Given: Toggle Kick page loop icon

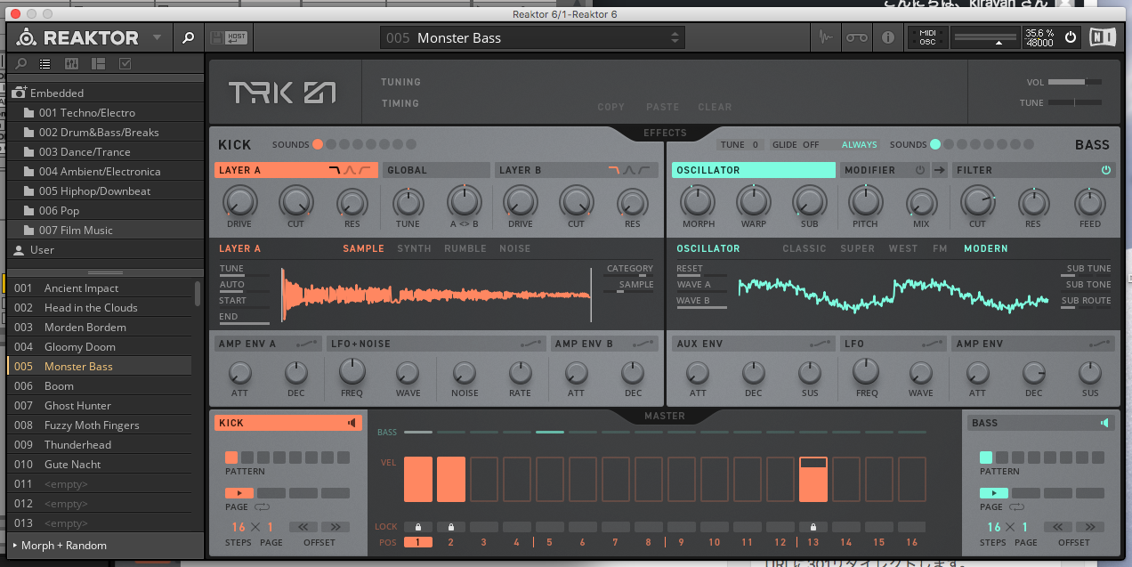Looking at the screenshot, I should point(263,506).
